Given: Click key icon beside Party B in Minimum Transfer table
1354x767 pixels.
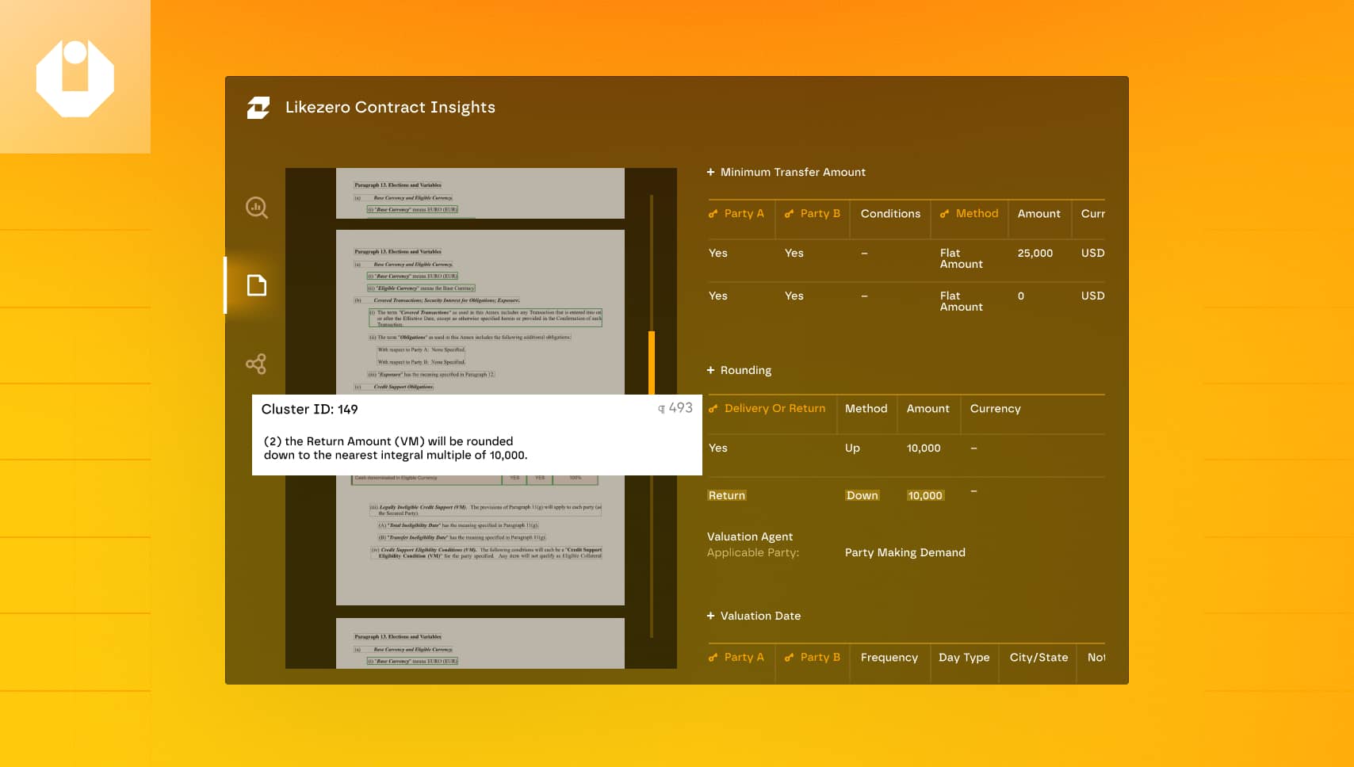Looking at the screenshot, I should [789, 214].
